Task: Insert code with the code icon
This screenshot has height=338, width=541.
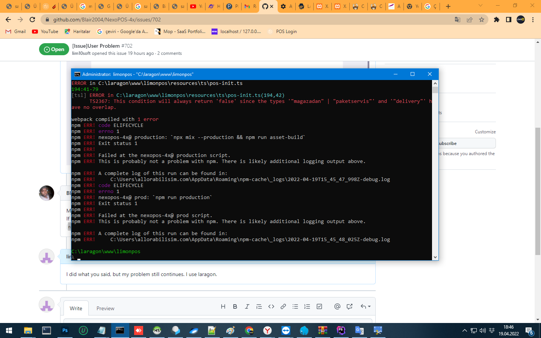Action: tap(271, 306)
